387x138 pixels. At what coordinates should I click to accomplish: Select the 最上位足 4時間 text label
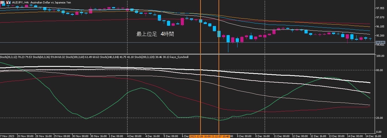pyautogui.click(x=155, y=34)
